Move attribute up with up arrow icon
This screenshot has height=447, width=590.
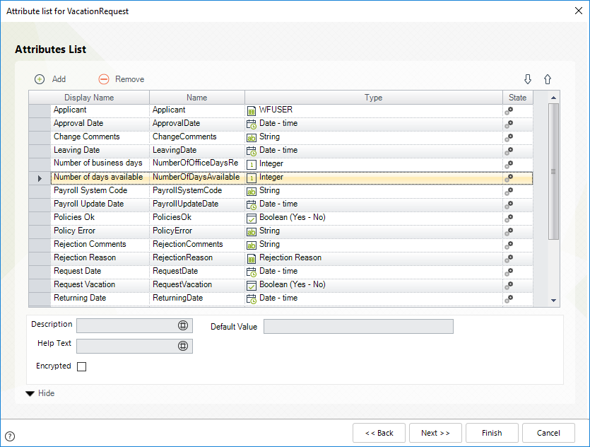[548, 79]
